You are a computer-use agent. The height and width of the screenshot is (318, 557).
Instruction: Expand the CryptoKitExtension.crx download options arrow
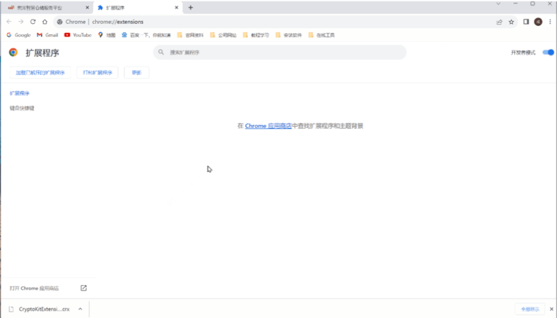[x=80, y=309]
